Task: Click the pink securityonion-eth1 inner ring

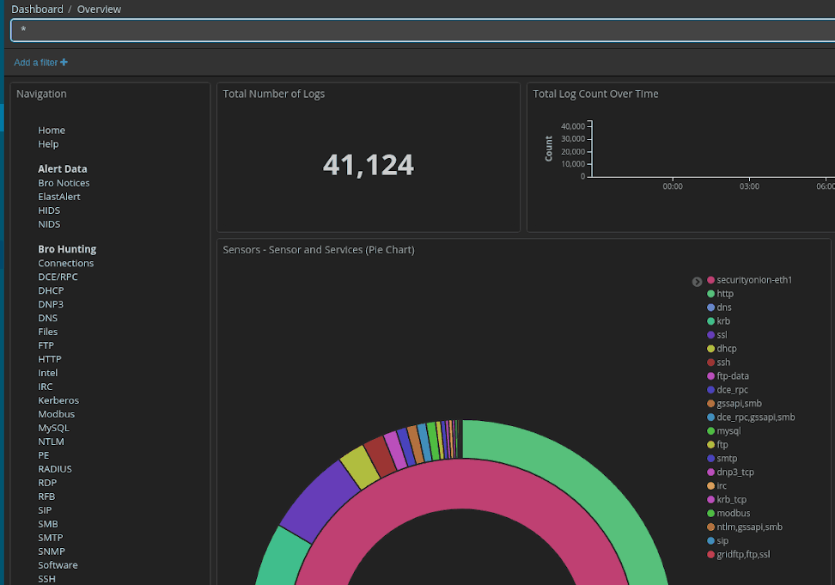Action: point(462,484)
